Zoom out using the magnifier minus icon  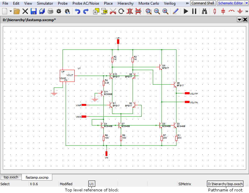tap(157, 12)
